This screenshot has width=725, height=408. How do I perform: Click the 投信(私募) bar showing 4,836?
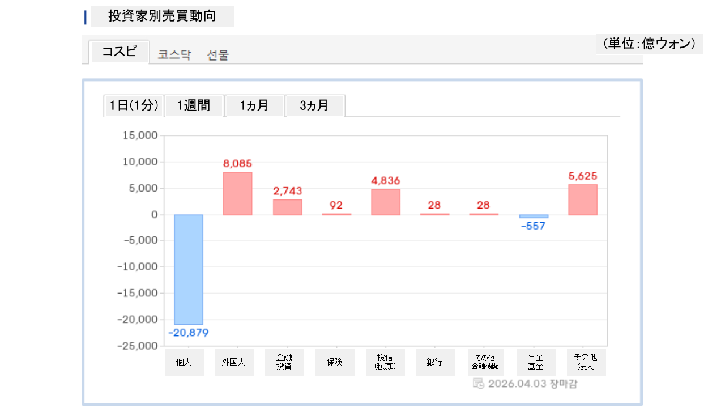click(386, 202)
